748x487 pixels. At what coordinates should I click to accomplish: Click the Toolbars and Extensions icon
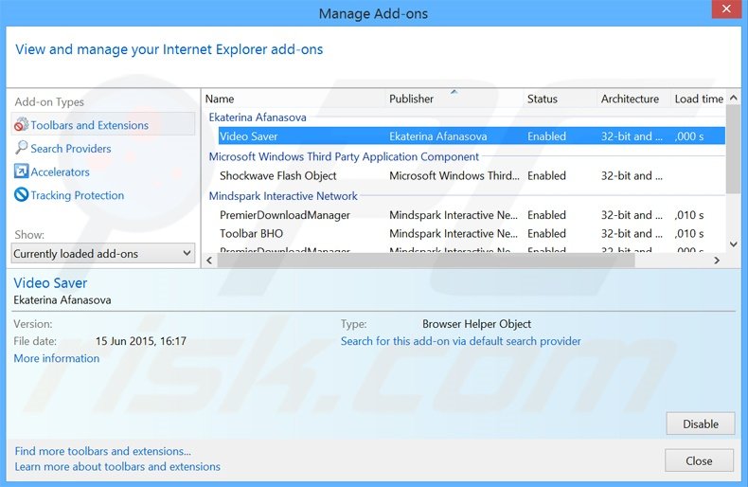pyautogui.click(x=21, y=125)
